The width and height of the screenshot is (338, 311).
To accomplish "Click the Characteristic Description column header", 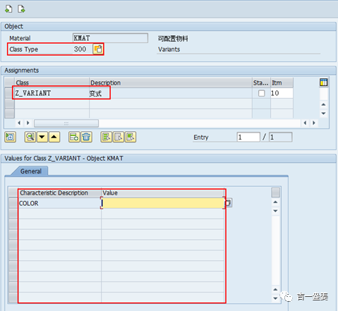I will pyautogui.click(x=60, y=193).
